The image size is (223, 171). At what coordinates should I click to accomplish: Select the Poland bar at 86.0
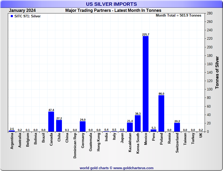pos(161,113)
